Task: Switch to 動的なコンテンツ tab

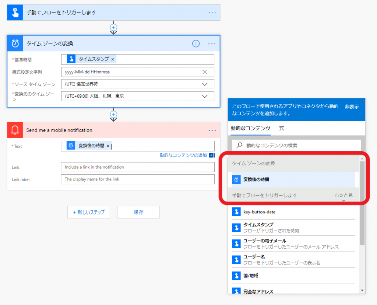Action: (250, 128)
